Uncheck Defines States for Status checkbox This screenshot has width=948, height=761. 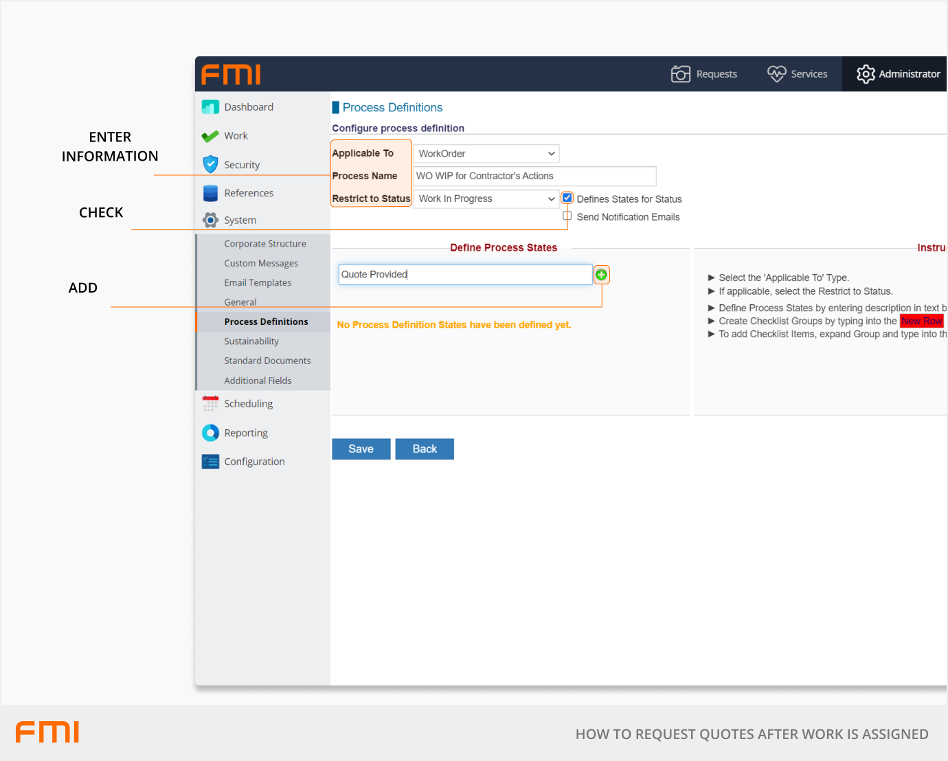(x=567, y=198)
